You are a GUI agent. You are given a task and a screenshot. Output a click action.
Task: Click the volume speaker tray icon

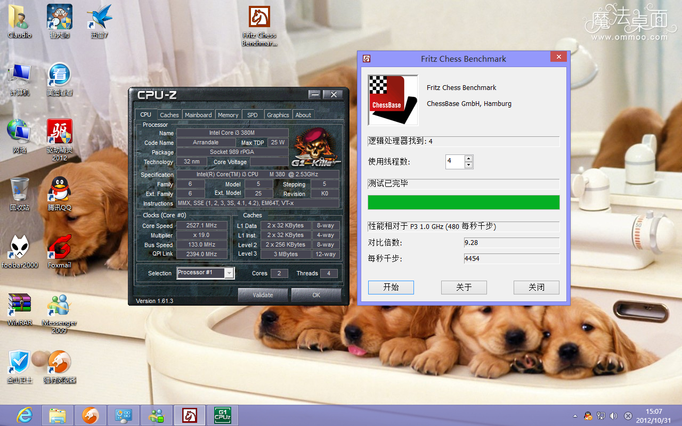pos(614,416)
